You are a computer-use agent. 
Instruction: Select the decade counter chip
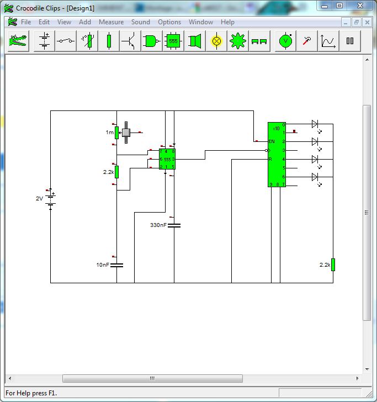pyautogui.click(x=277, y=155)
